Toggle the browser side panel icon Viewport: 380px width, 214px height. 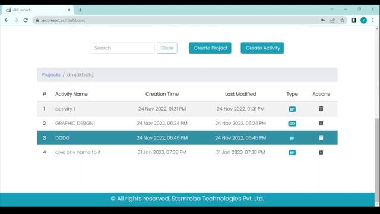(354, 20)
